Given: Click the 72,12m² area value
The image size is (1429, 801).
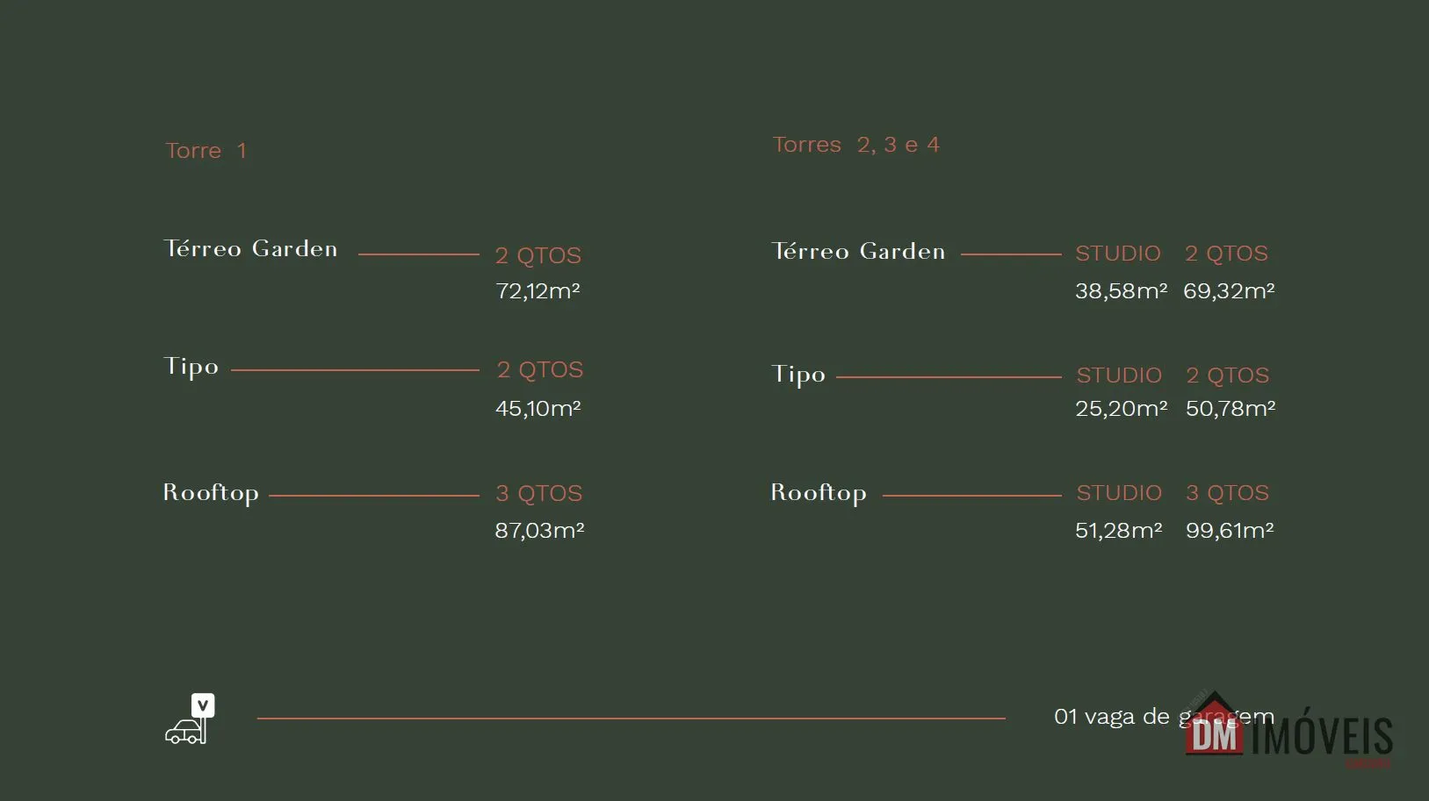Looking at the screenshot, I should click(538, 290).
